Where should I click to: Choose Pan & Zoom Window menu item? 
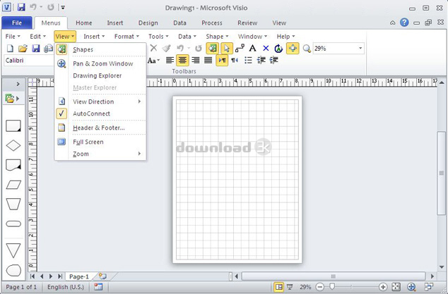100,63
